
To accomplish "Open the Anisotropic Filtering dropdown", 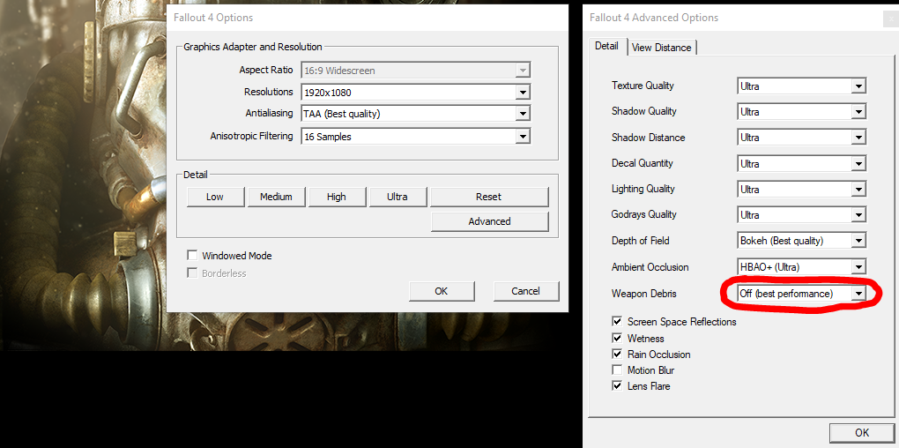I will [416, 137].
